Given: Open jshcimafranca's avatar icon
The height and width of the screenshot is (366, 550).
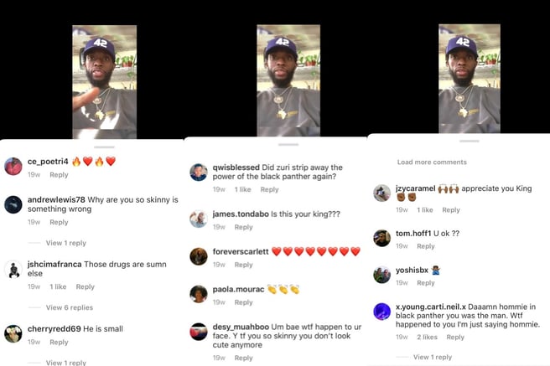Looking at the screenshot, I should 13,270.
